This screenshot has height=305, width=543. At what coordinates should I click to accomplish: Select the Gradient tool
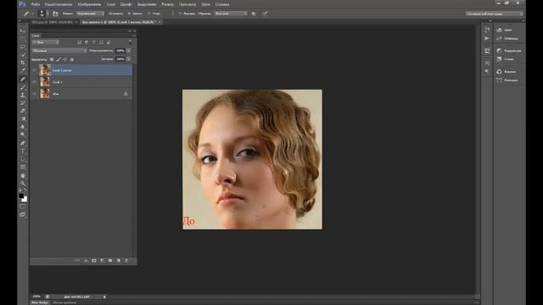coord(23,119)
